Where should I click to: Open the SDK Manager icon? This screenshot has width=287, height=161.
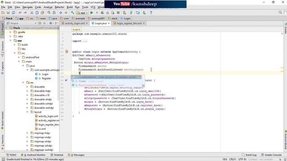pyautogui.click(x=144, y=13)
